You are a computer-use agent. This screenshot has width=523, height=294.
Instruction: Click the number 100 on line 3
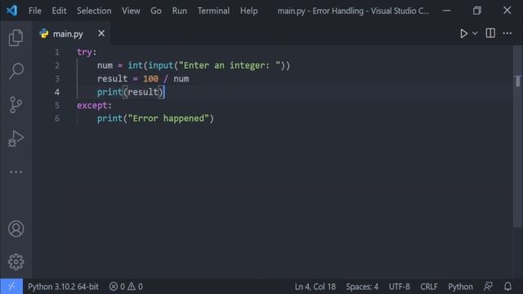(150, 78)
